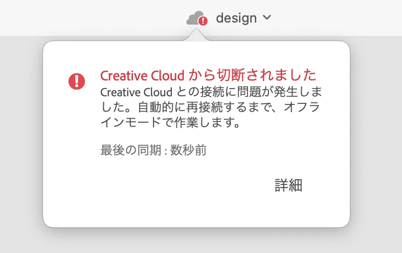Click the heading 'Creative Cloud から切断されました'

point(208,75)
